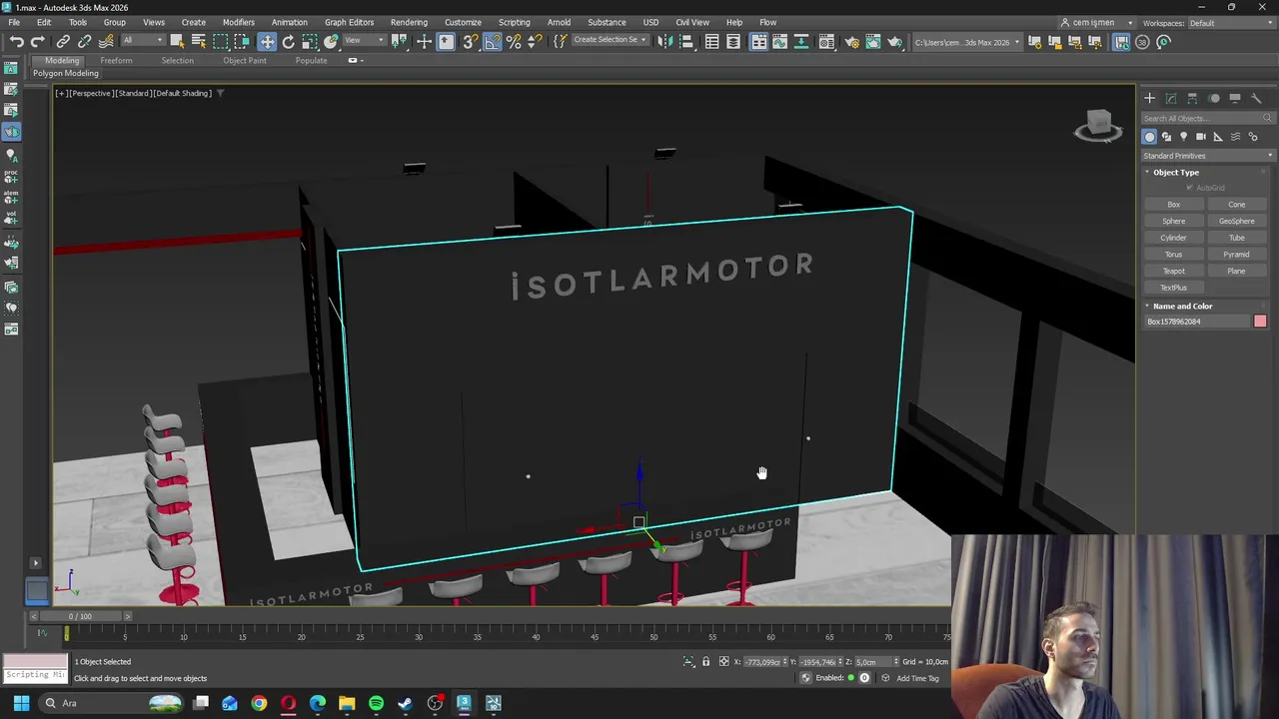The image size is (1279, 719).
Task: Open Spotify from the taskbar
Action: point(376,703)
